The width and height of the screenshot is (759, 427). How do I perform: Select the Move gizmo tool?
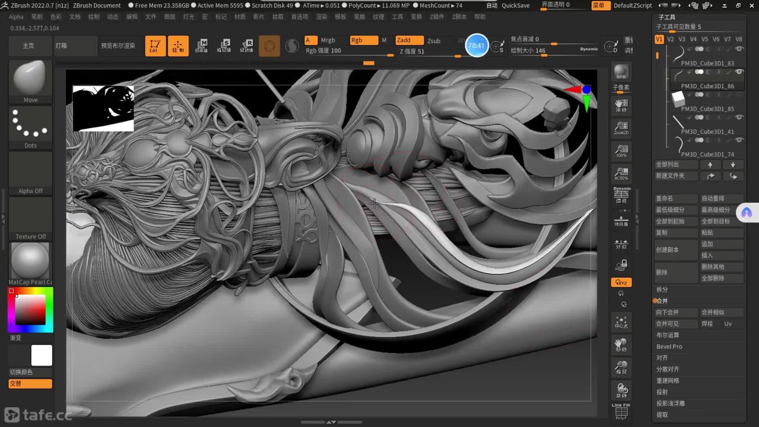tap(202, 46)
